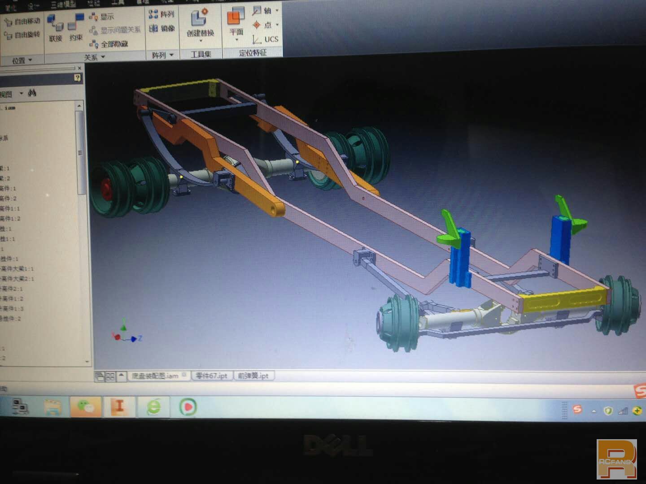646x484 pixels.
Task: Click the 工具集 panel label
Action: pos(201,54)
